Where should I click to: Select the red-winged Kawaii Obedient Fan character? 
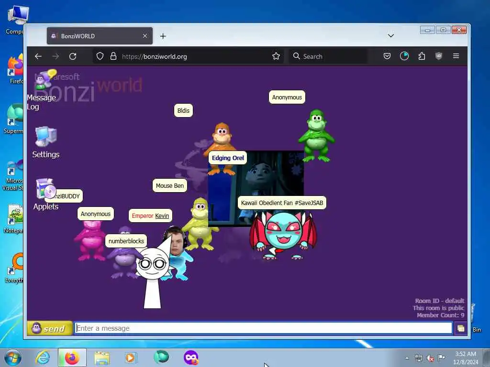pos(283,235)
